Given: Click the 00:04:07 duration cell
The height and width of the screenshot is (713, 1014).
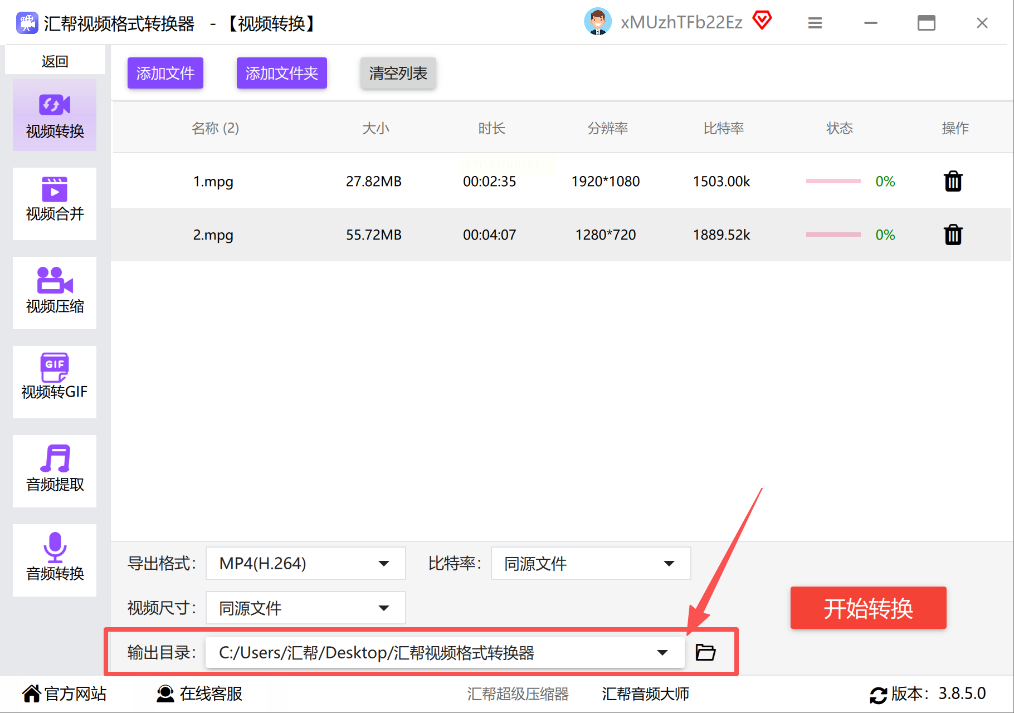Looking at the screenshot, I should (x=489, y=235).
